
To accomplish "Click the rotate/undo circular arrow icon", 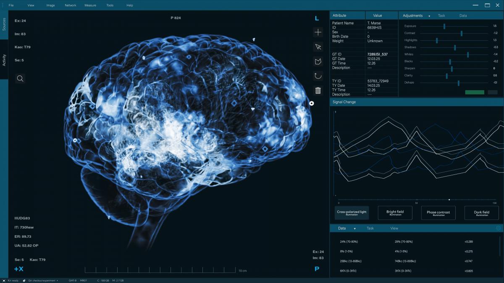I will click(x=318, y=76).
